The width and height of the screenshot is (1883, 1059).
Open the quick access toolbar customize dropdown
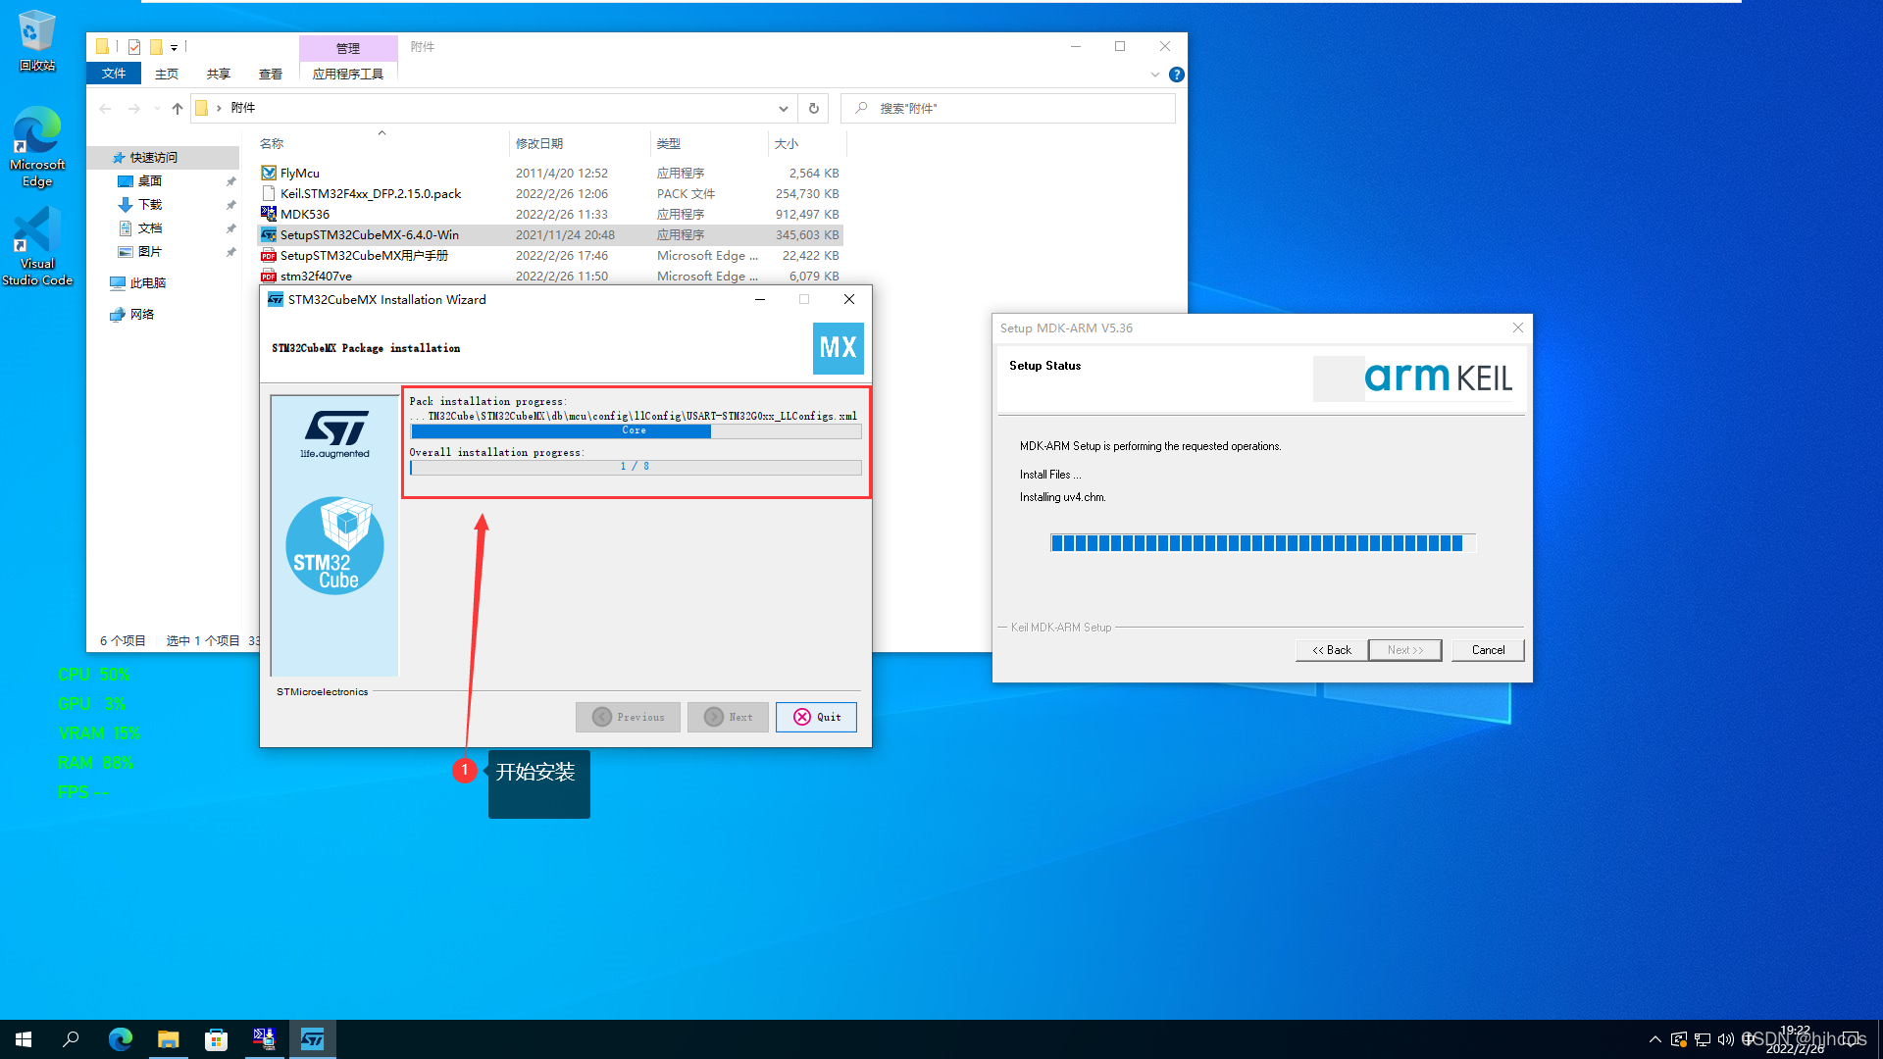(x=174, y=47)
